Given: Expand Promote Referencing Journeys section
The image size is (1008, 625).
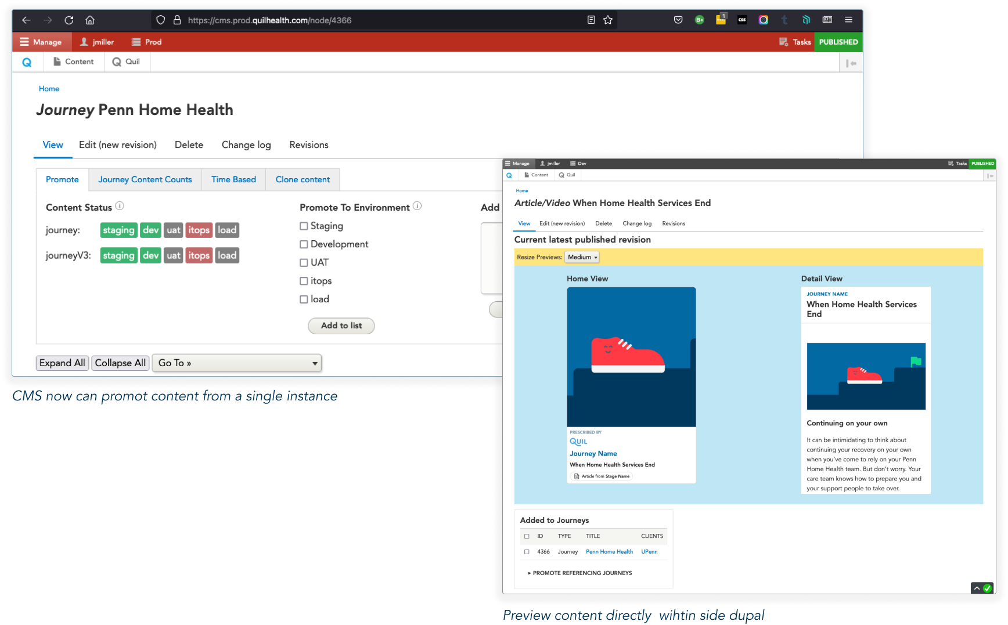Looking at the screenshot, I should click(581, 573).
